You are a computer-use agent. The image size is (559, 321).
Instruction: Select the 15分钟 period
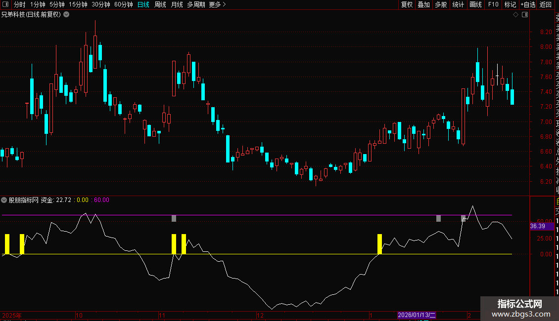78,4
